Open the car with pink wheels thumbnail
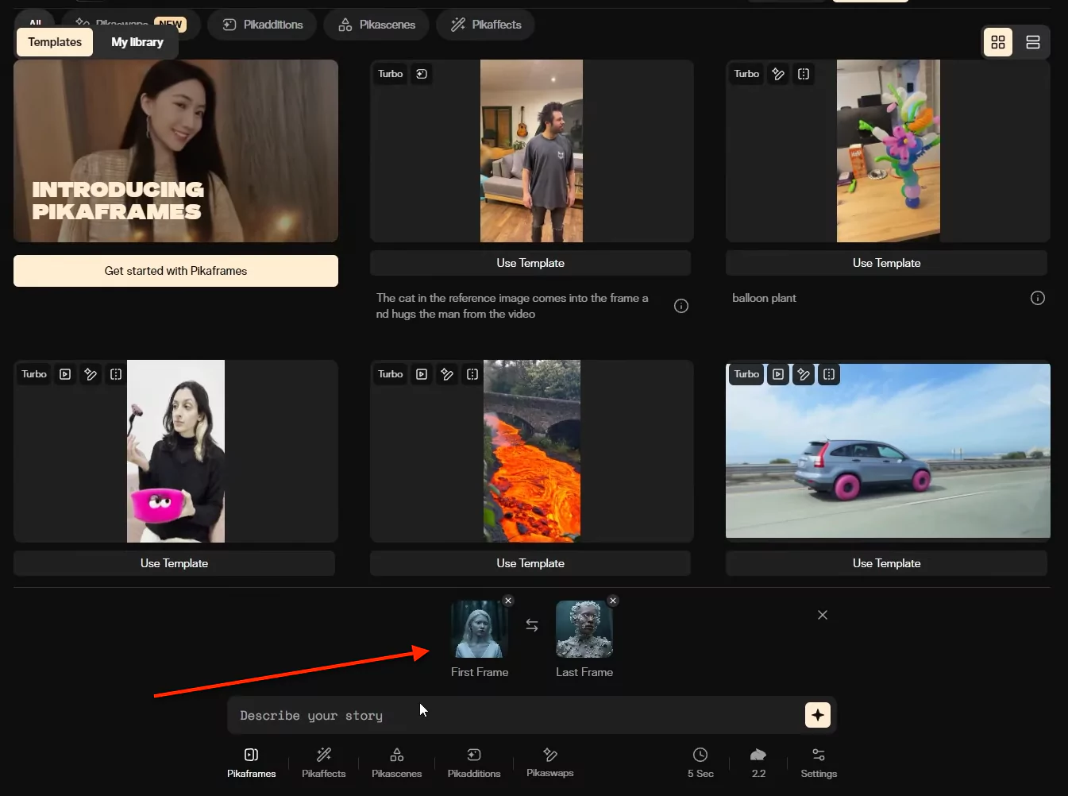 (x=888, y=451)
